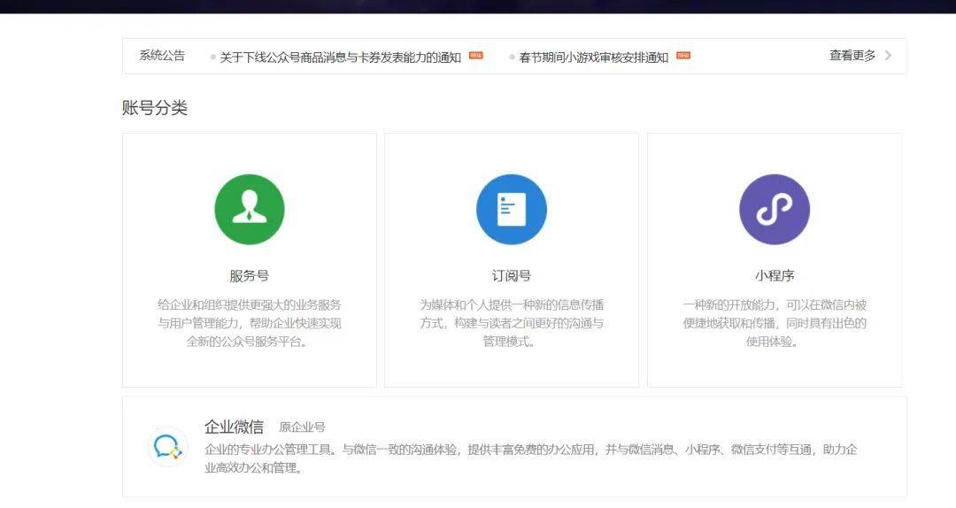This screenshot has width=956, height=508.
Task: Select the 小程序 title text
Action: [775, 275]
